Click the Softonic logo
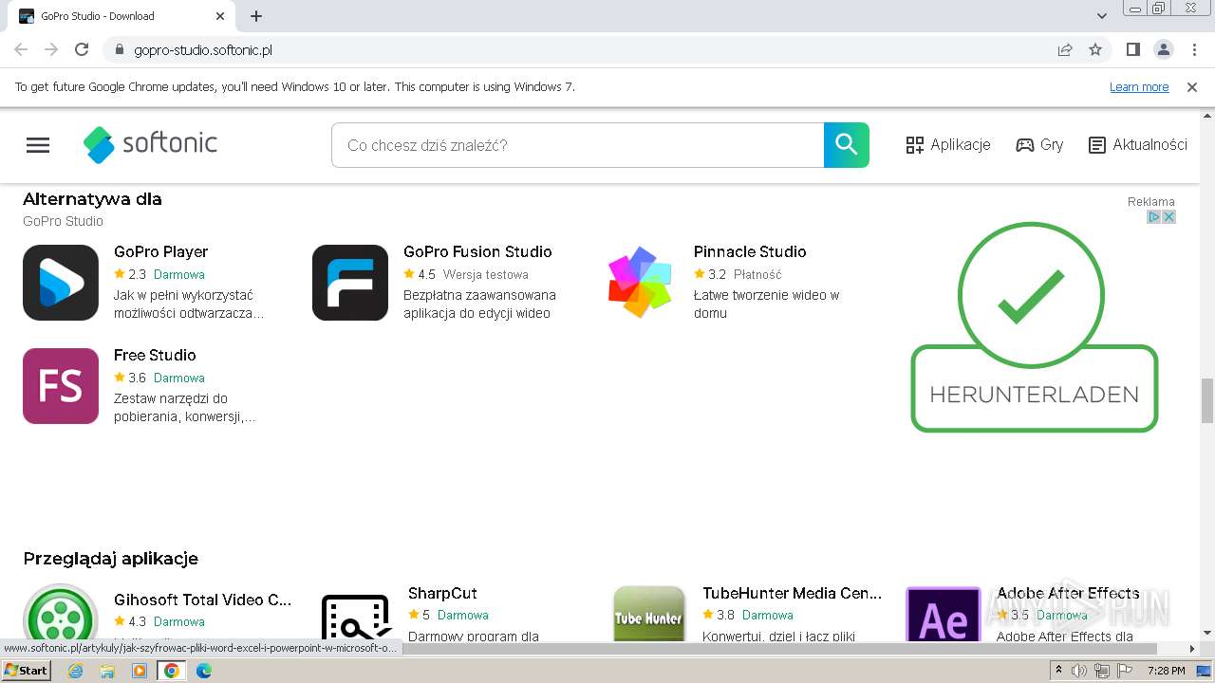The width and height of the screenshot is (1215, 683). (150, 144)
